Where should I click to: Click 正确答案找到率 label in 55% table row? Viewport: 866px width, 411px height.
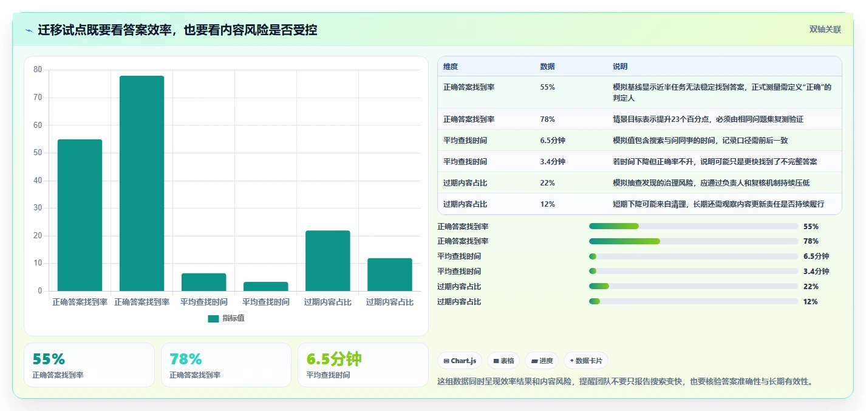point(469,87)
